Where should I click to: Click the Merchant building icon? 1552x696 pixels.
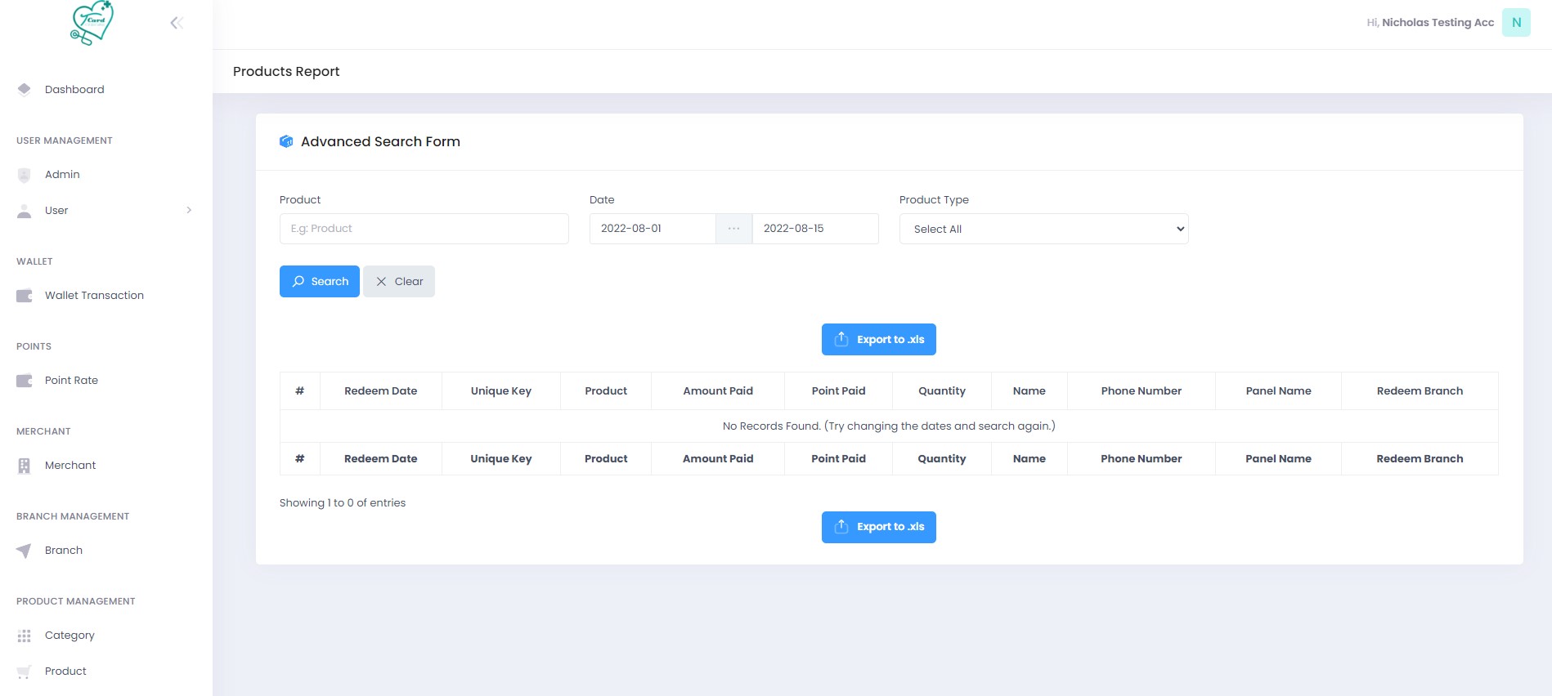coord(25,466)
